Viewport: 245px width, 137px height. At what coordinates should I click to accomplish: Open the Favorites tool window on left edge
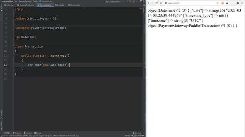click(2, 126)
